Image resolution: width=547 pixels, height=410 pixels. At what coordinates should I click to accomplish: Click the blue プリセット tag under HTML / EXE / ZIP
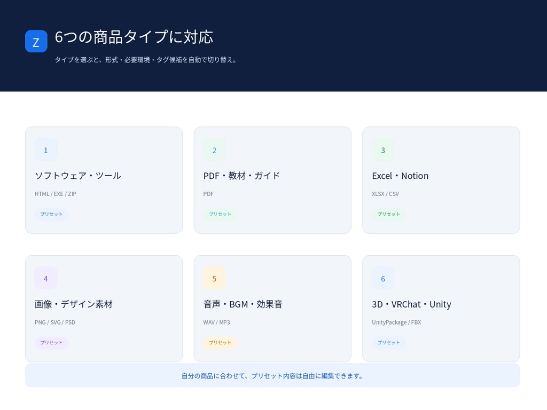[51, 214]
